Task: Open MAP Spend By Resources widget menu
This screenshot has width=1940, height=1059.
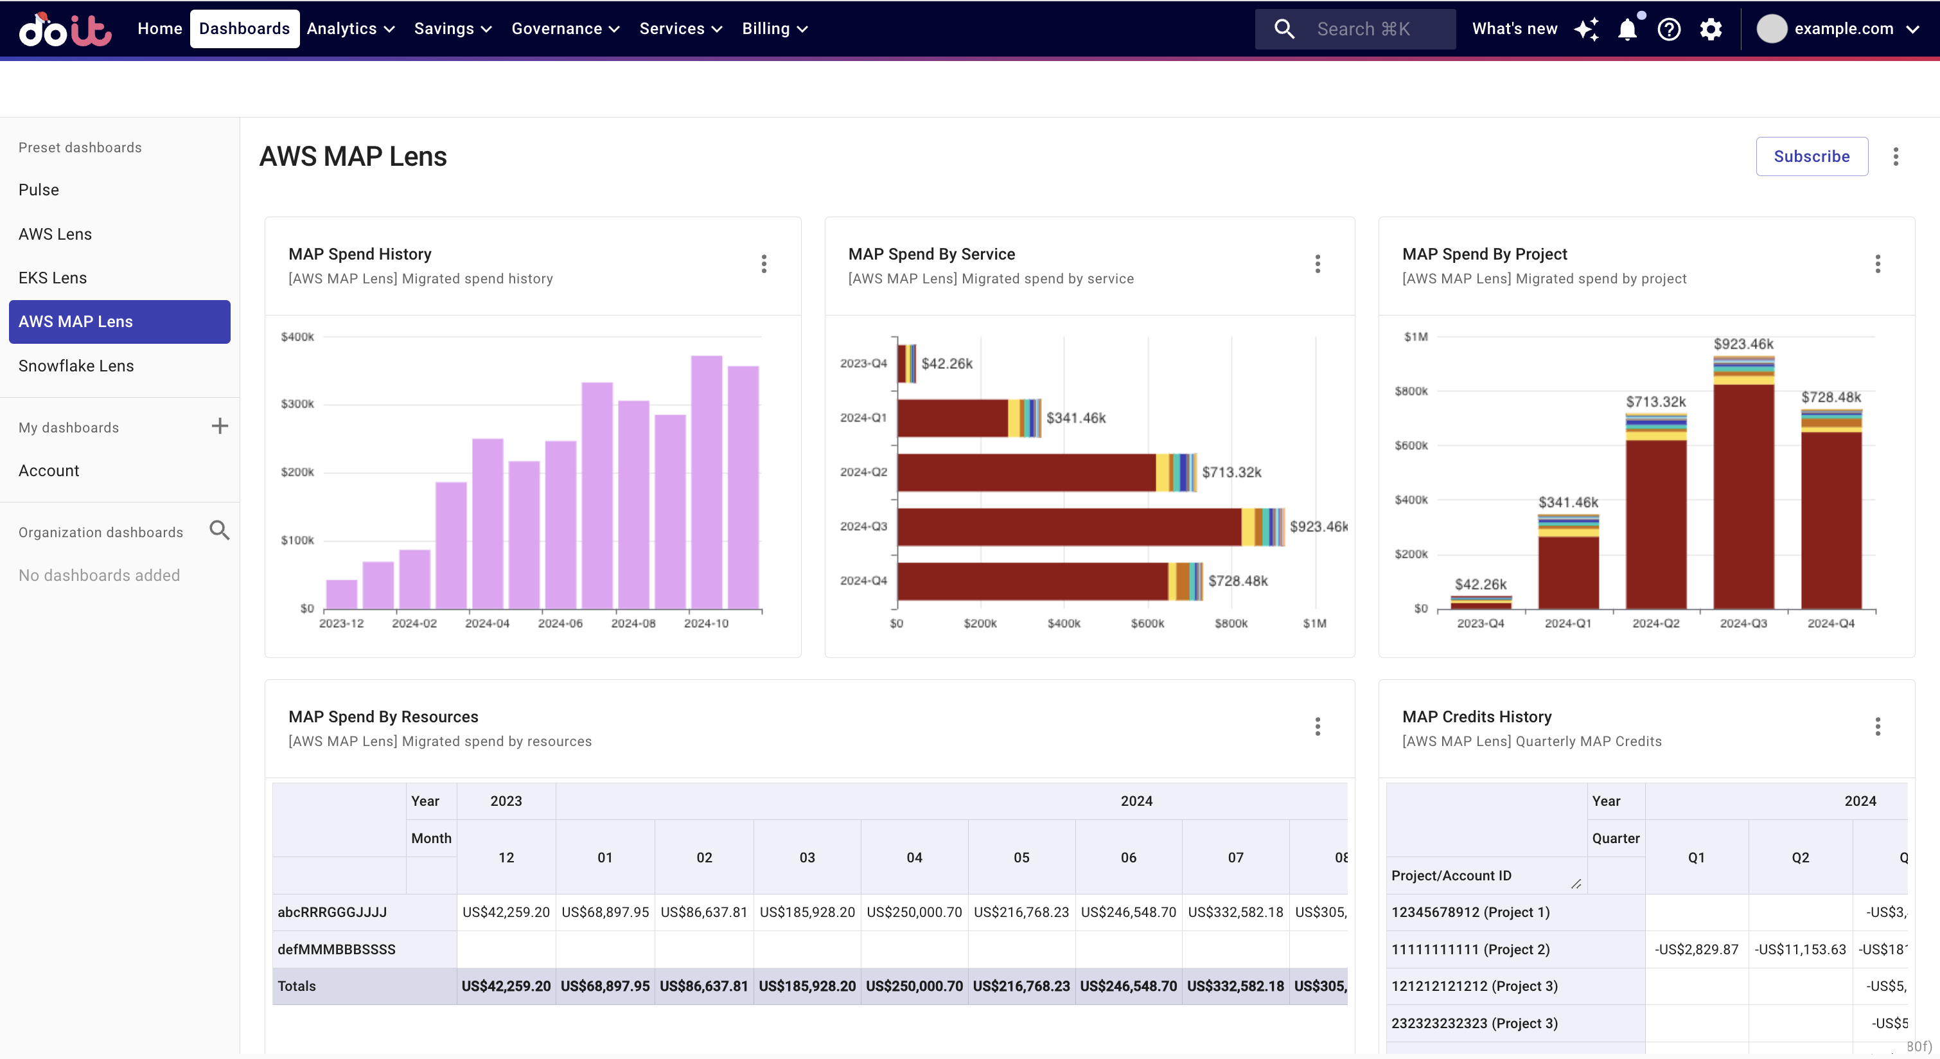Action: [1317, 726]
